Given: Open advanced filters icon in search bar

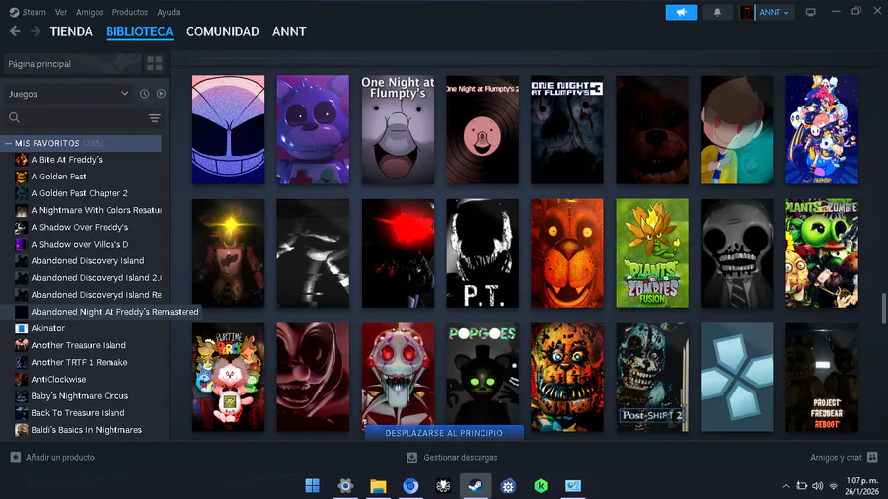Looking at the screenshot, I should point(155,117).
